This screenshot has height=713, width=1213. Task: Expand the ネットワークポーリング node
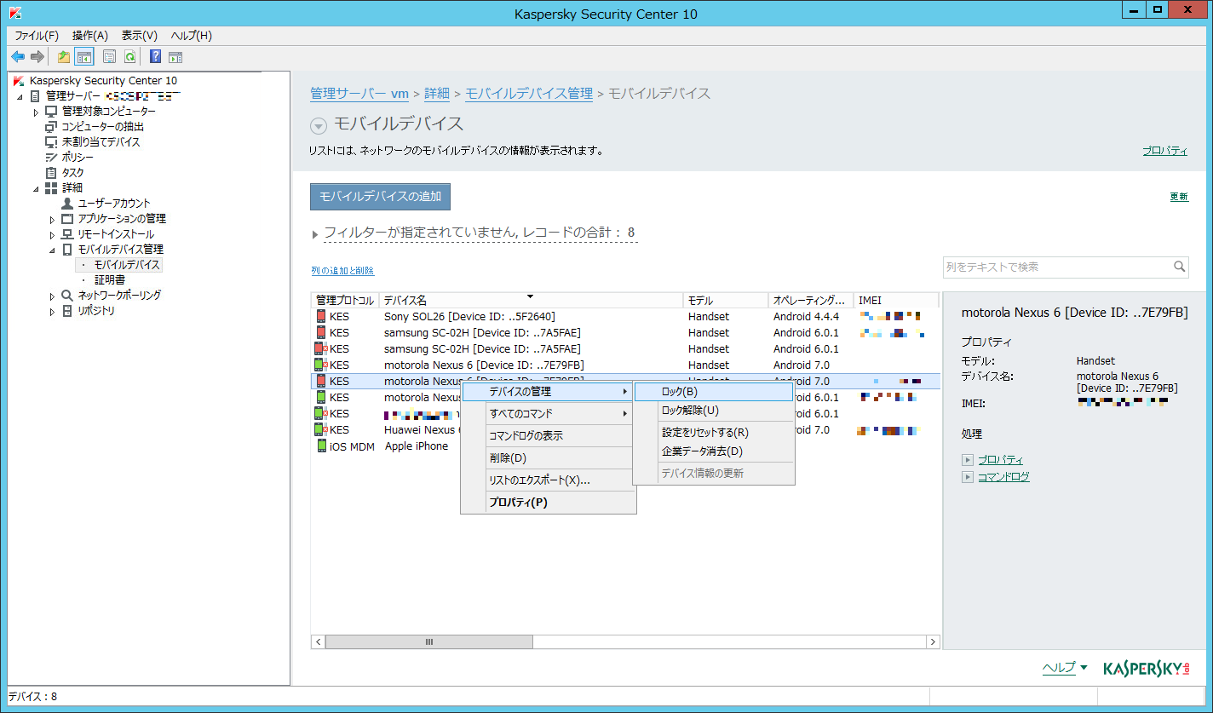click(52, 296)
